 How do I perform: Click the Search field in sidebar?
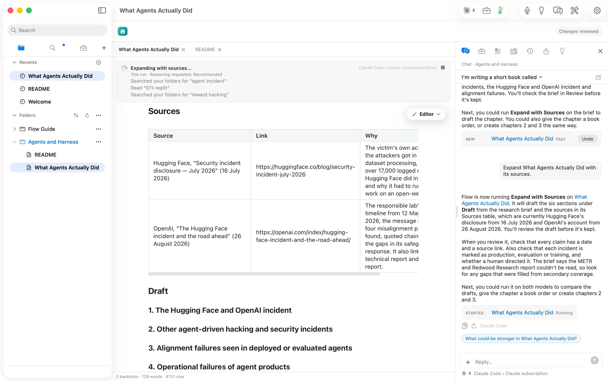[x=57, y=30]
